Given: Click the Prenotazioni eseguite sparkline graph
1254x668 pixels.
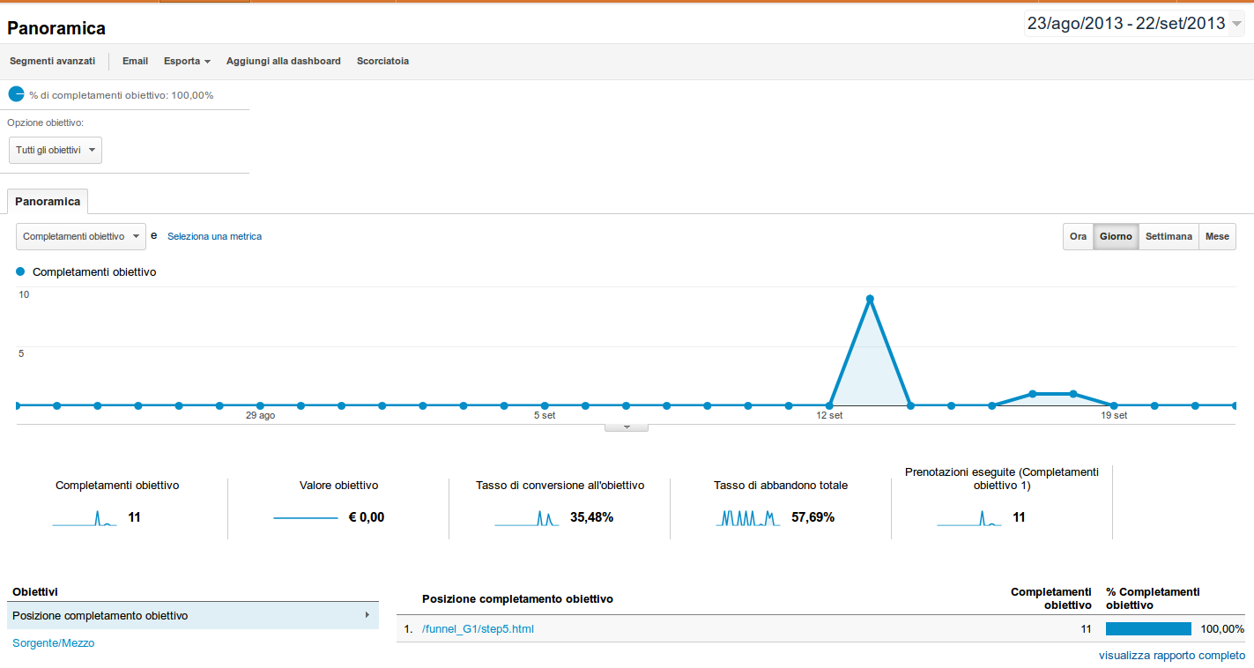Looking at the screenshot, I should click(x=969, y=518).
